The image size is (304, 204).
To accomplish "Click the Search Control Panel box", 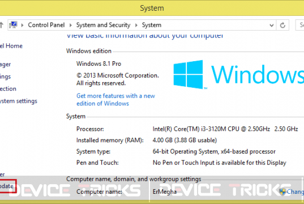I will point(299,25).
